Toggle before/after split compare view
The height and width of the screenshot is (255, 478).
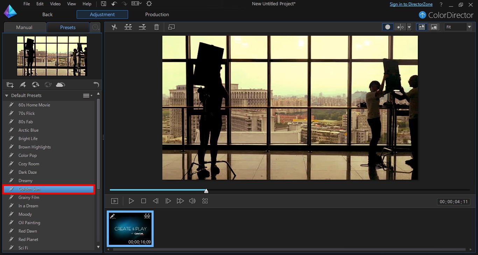[400, 27]
